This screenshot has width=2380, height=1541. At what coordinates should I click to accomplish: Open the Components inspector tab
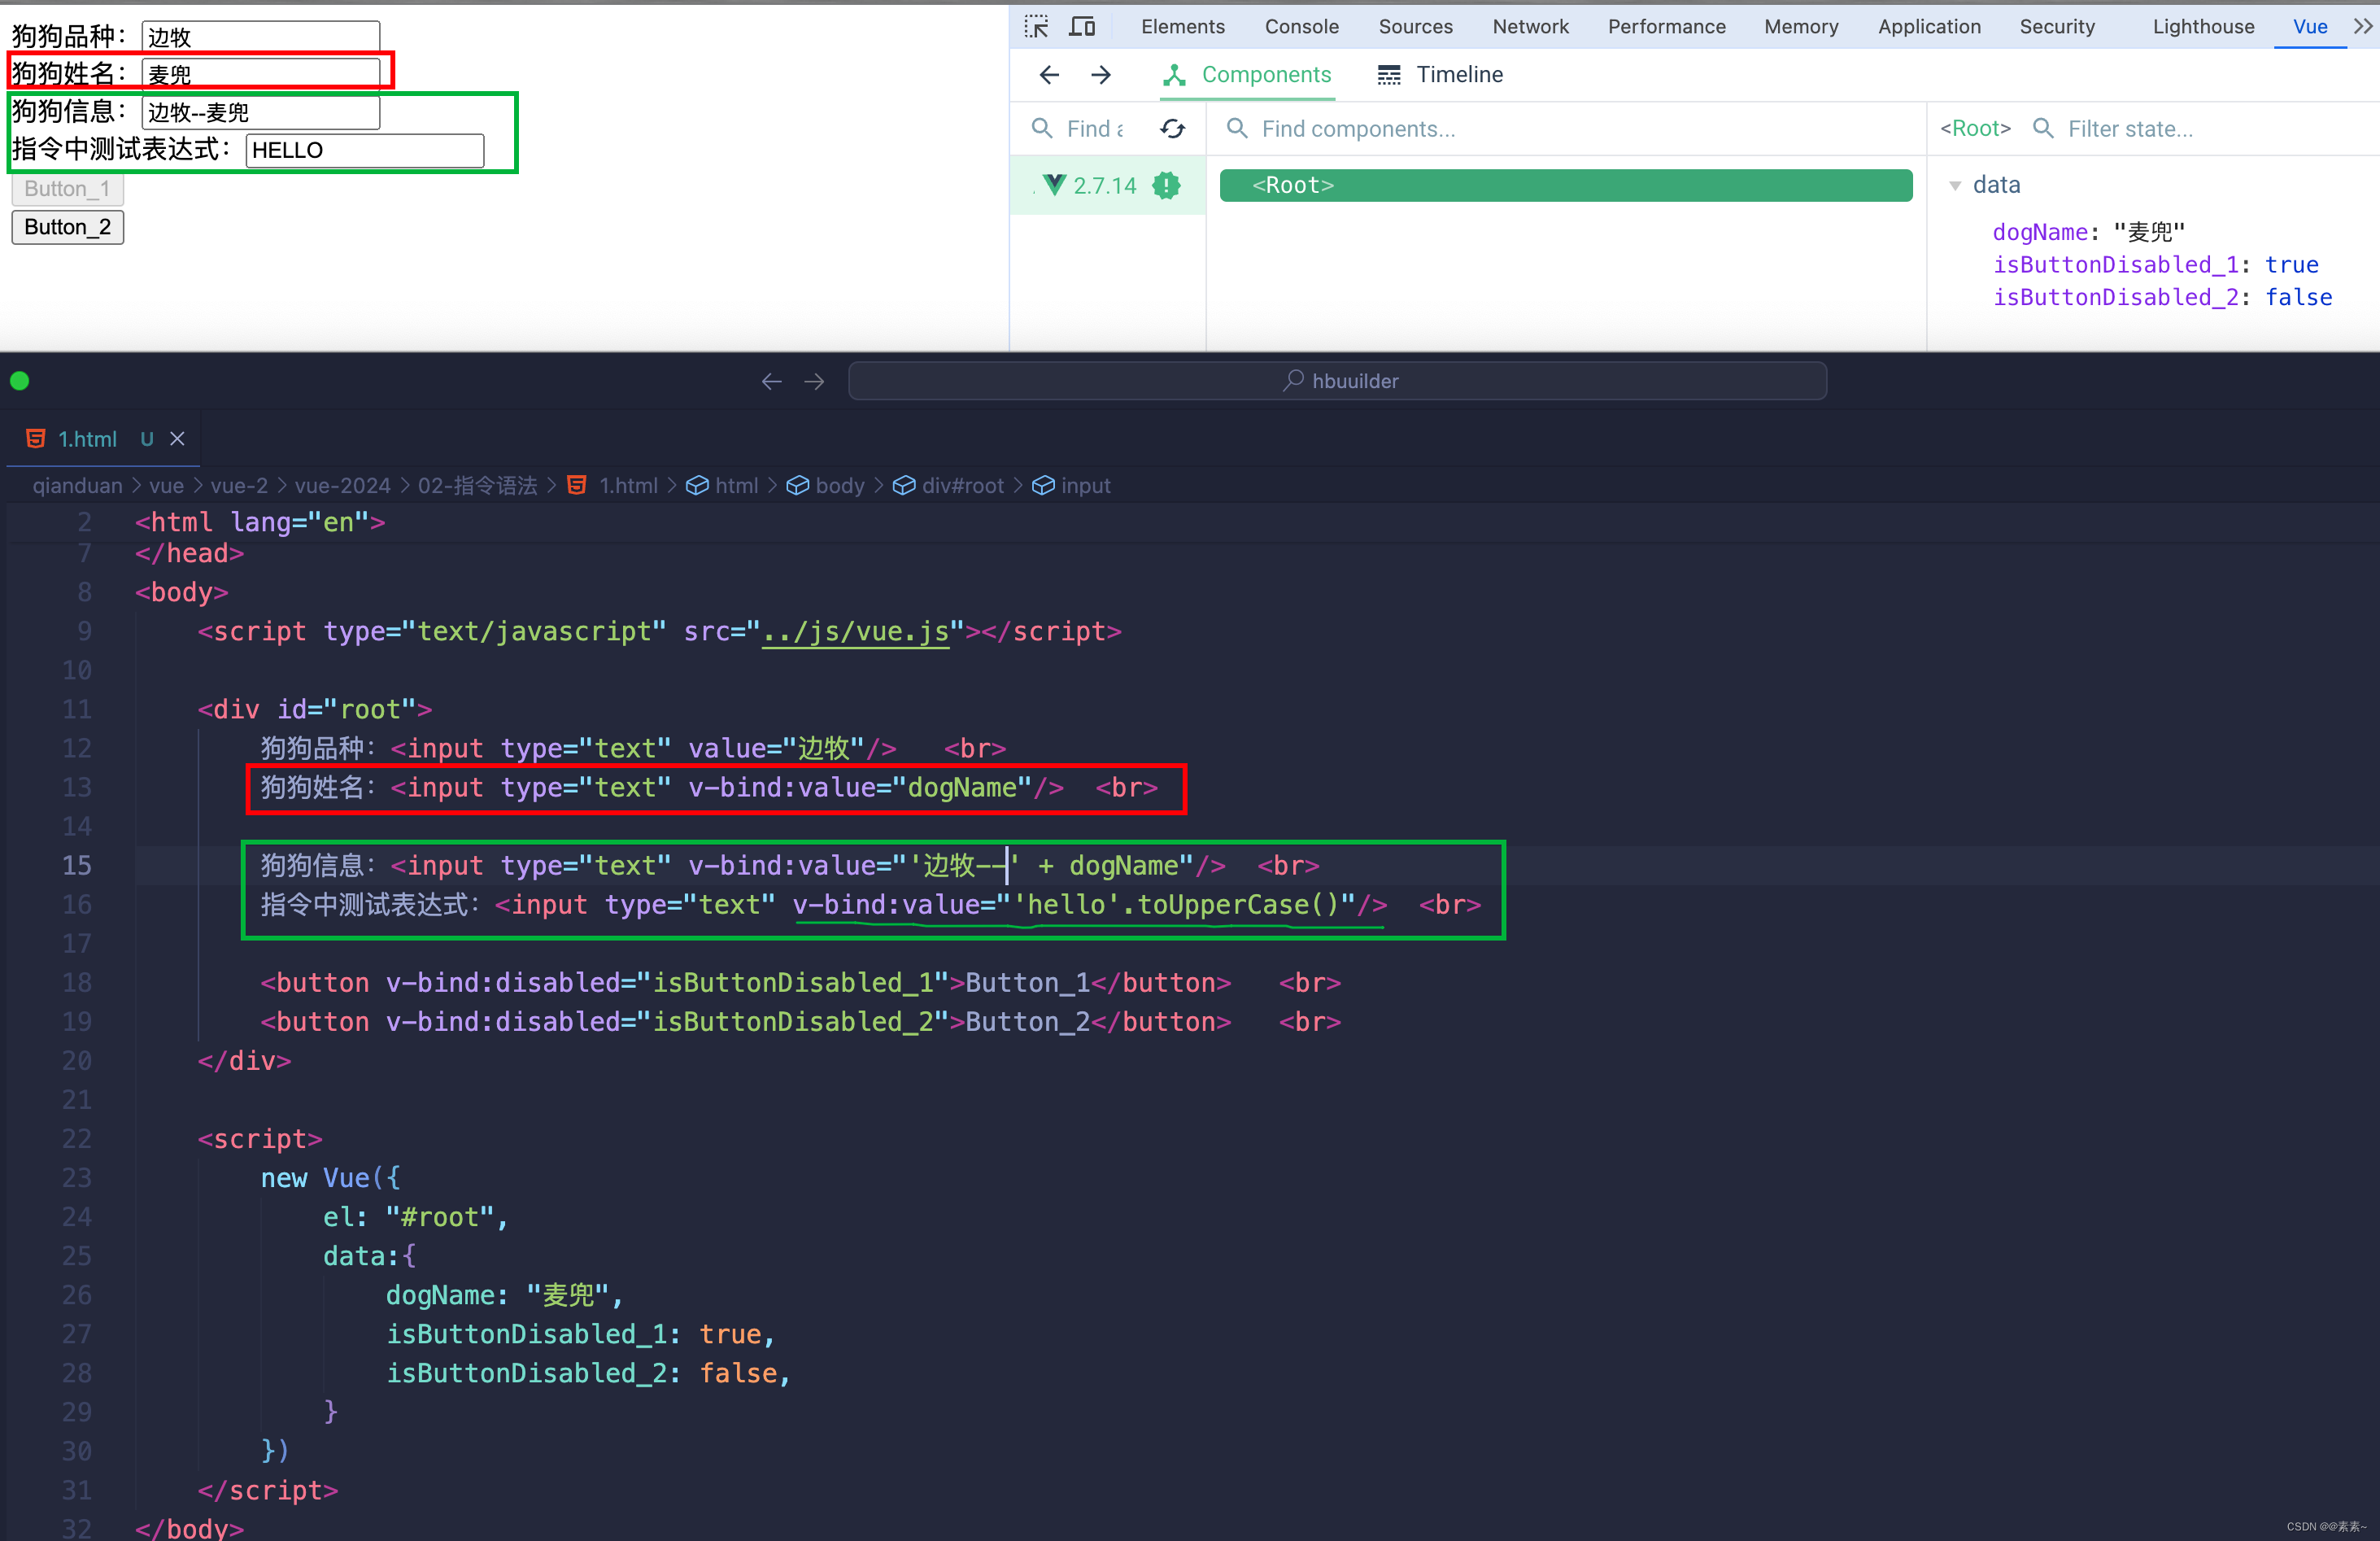tap(1247, 75)
